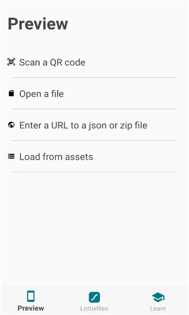The width and height of the screenshot is (189, 315).
Task: Click the large Preview page heading
Action: pyautogui.click(x=38, y=24)
